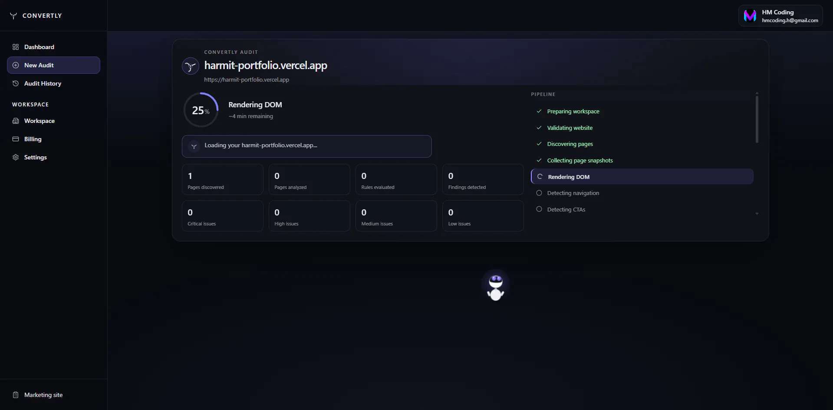Click the checkmark beside Validating website

(539, 128)
